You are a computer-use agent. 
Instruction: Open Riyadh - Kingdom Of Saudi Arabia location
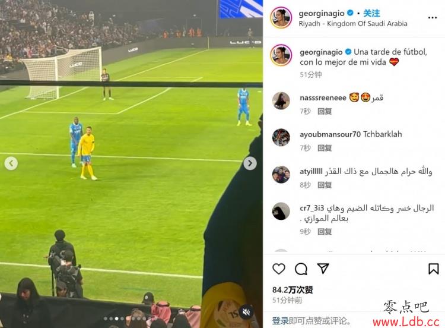tap(353, 24)
